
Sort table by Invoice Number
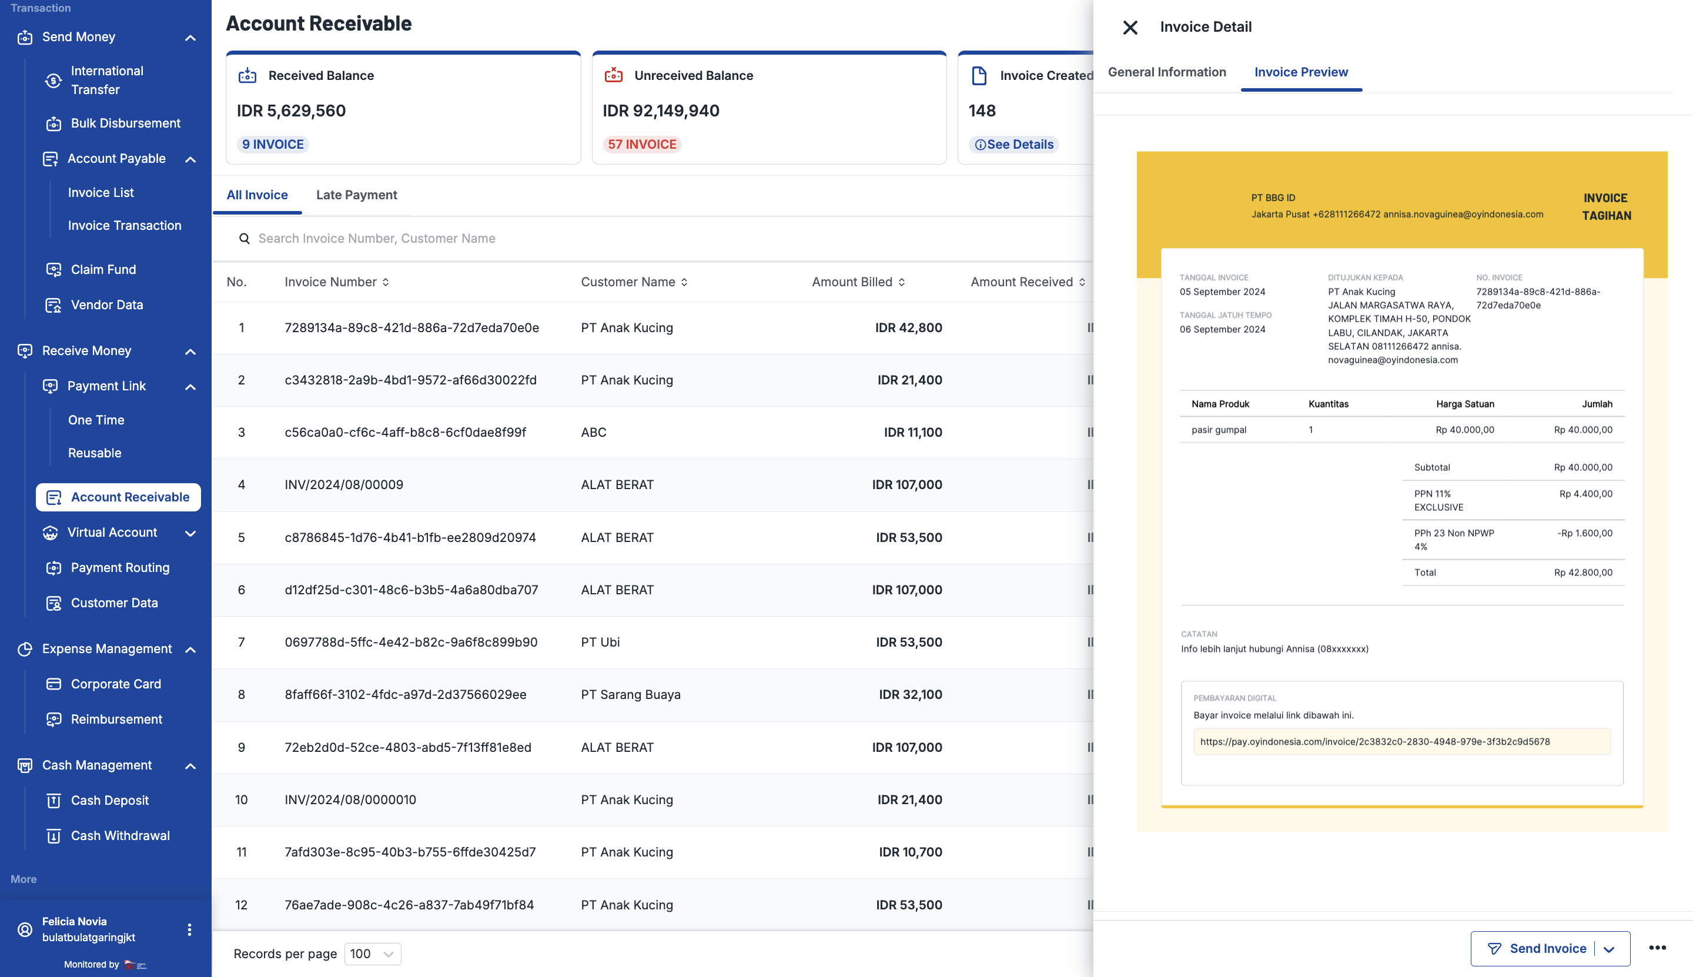pos(386,283)
